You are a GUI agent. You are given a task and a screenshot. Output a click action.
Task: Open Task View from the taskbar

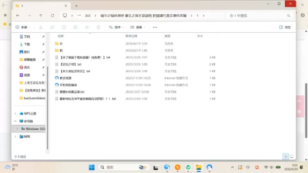point(156,168)
